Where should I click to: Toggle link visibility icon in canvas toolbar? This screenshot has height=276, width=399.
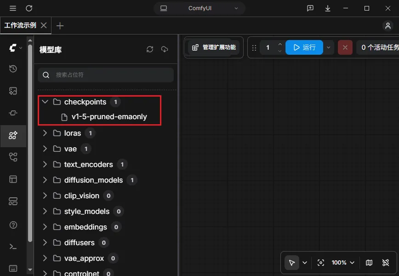coord(386,263)
